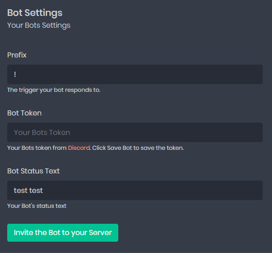
Task: Click the Bot Token label
Action: (x=24, y=113)
